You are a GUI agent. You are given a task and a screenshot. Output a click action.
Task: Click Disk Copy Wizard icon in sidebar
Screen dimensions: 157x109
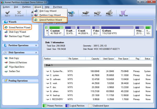[6, 32]
